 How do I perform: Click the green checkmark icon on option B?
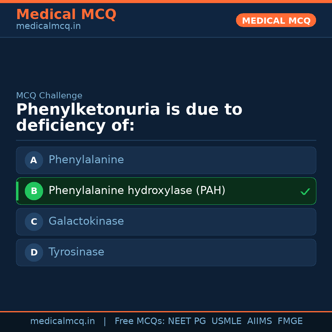click(305, 192)
